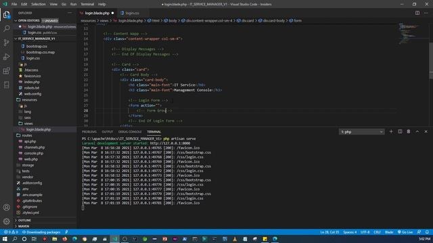Open the terminal selector dropdown 1: php
Screen dimensions: 433x243
click(361, 132)
